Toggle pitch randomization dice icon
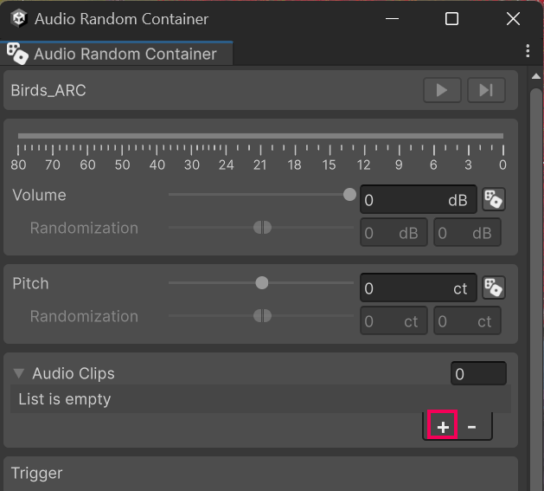 point(494,288)
